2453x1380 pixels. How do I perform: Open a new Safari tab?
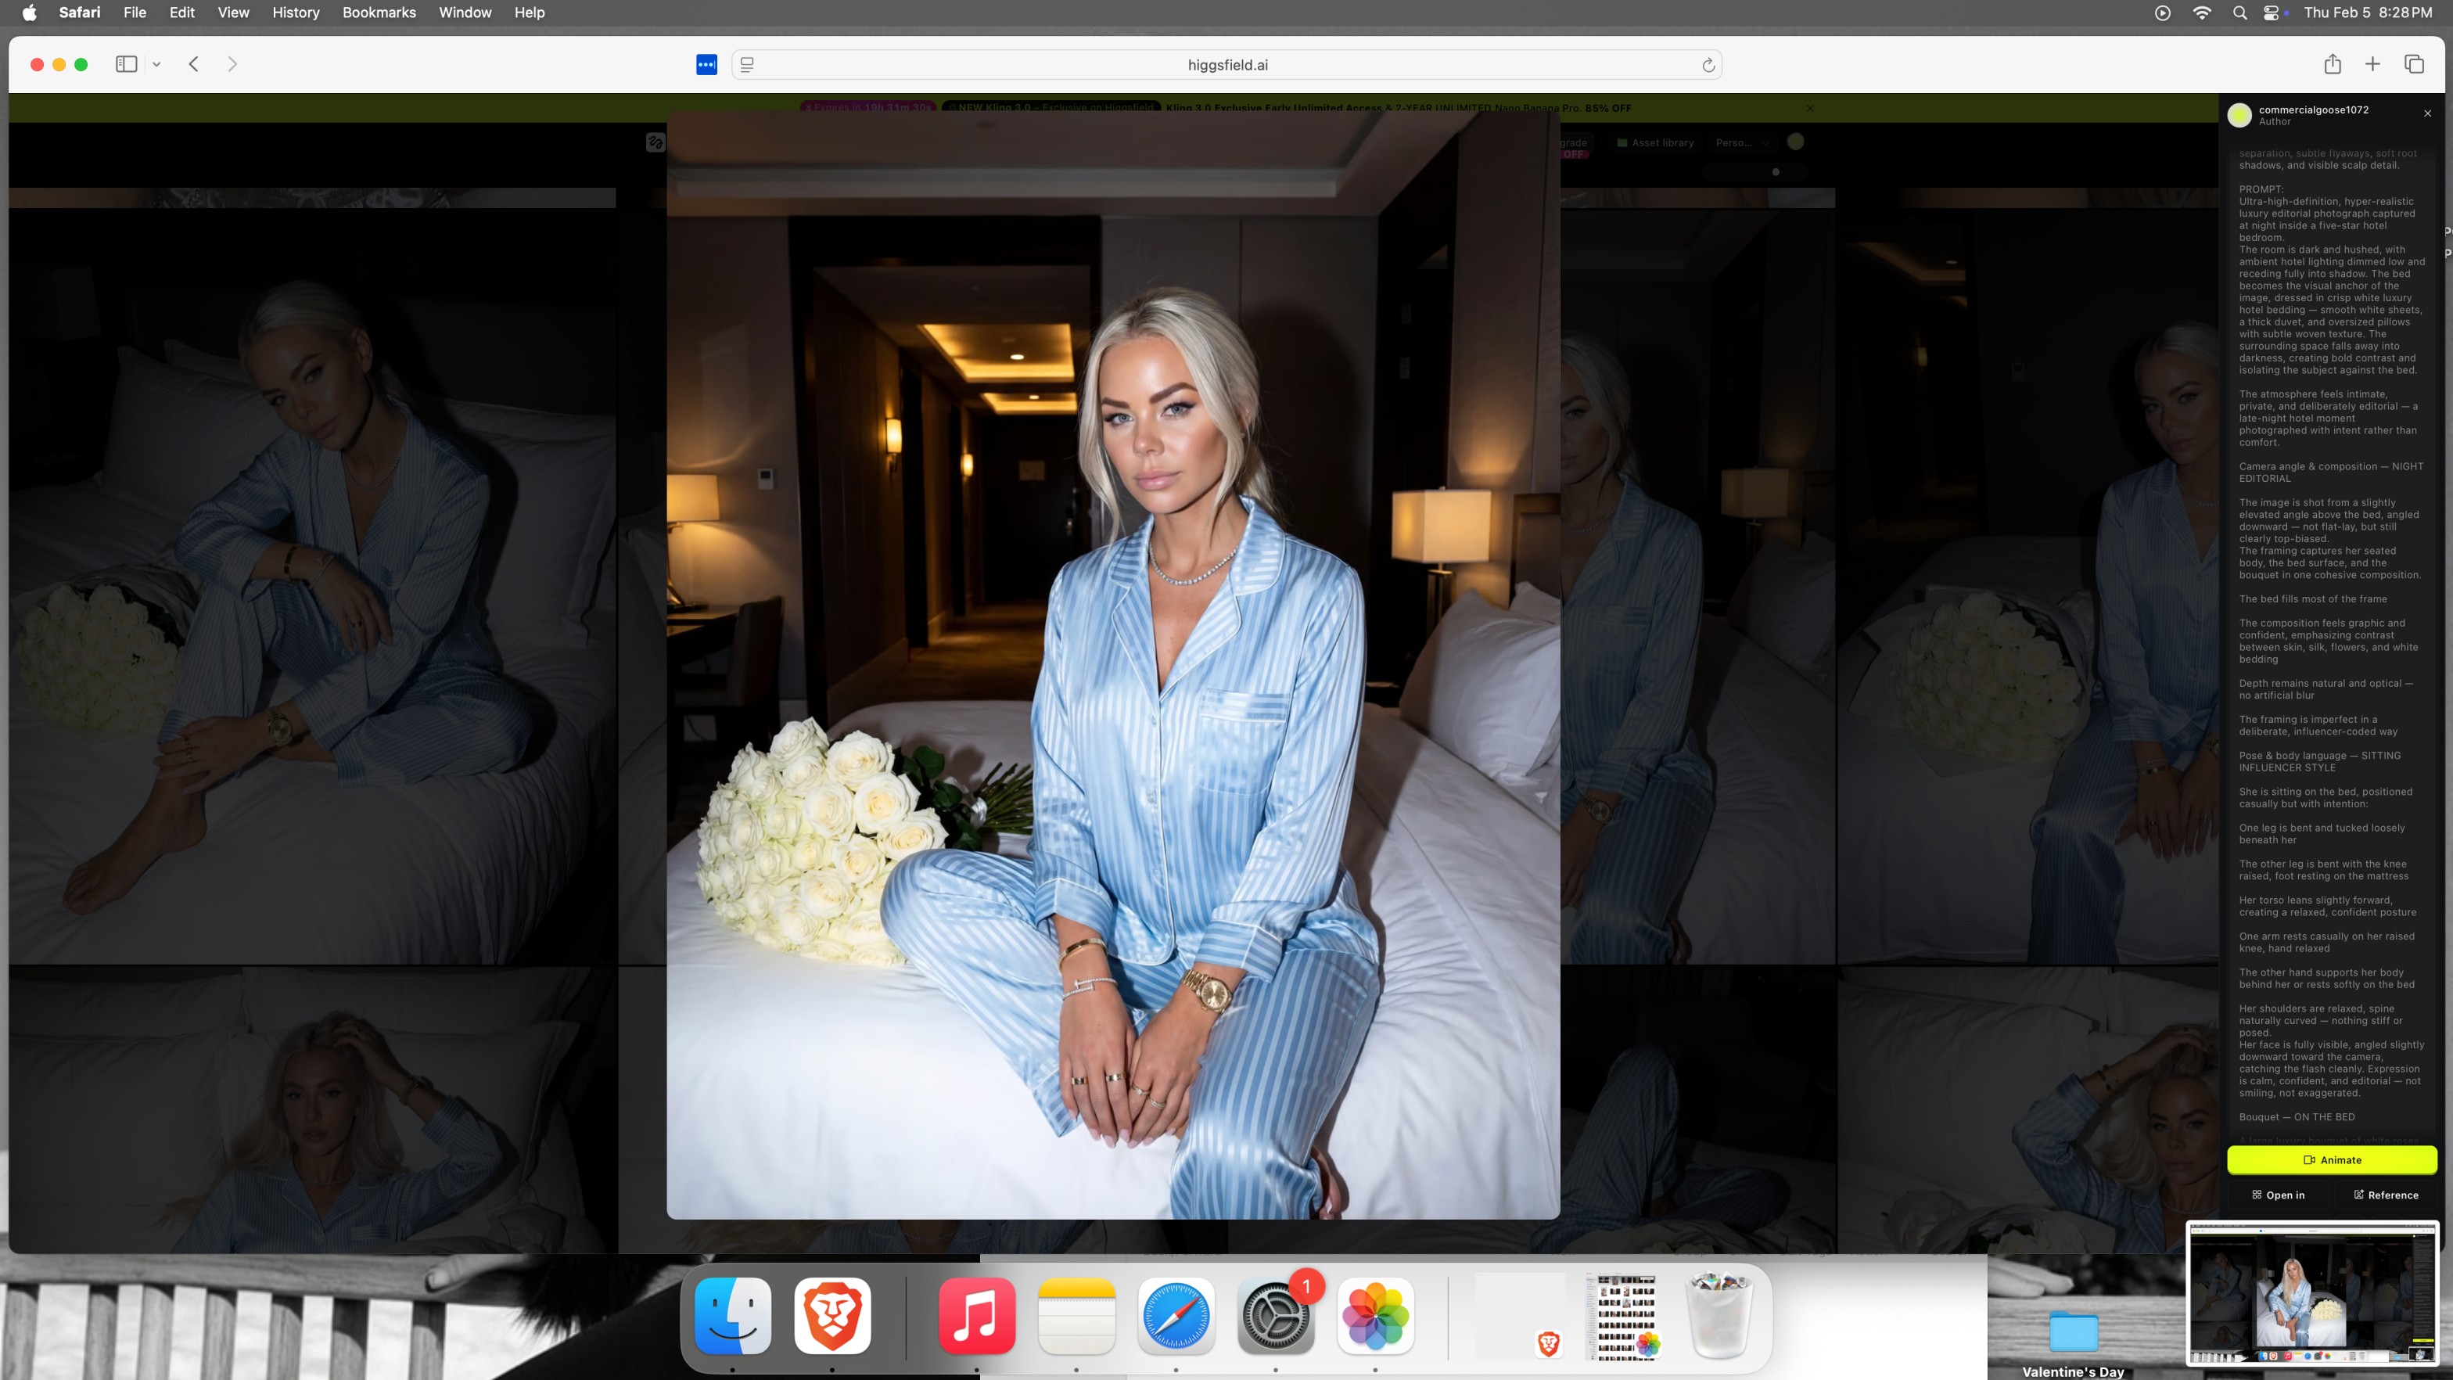point(2373,64)
